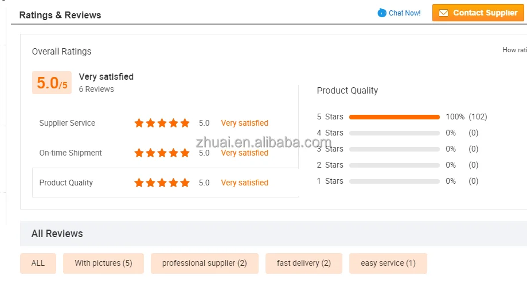
Task: Click the Supplier Service star rating
Action: point(162,123)
